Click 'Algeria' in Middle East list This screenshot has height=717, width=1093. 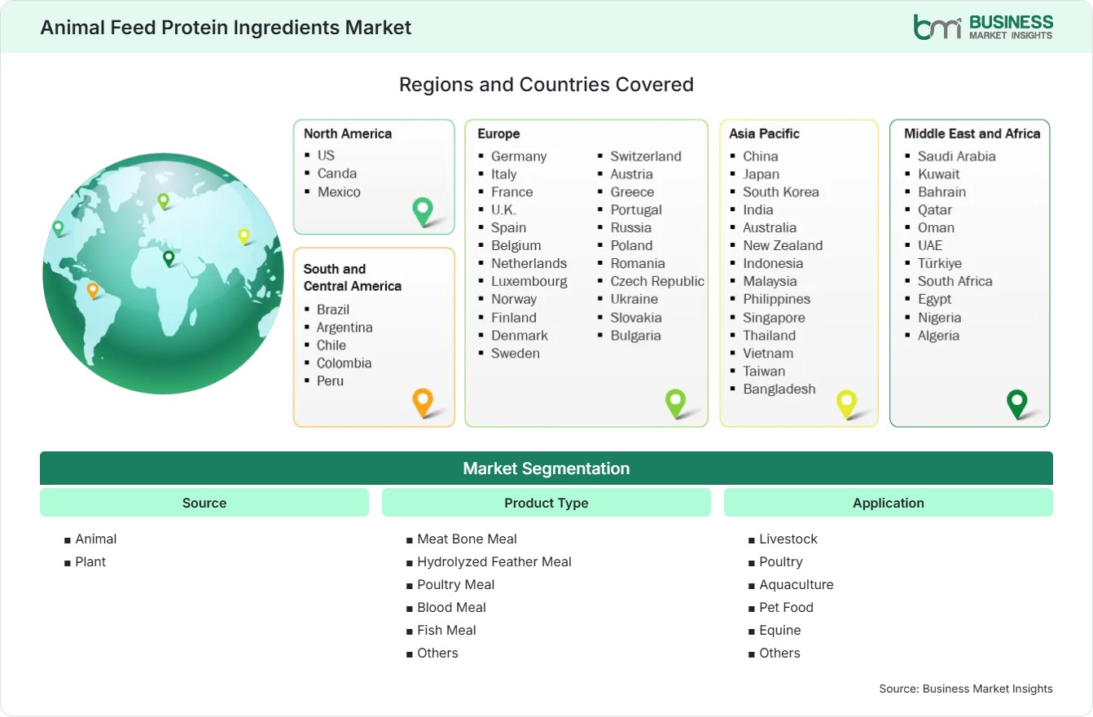click(x=938, y=335)
